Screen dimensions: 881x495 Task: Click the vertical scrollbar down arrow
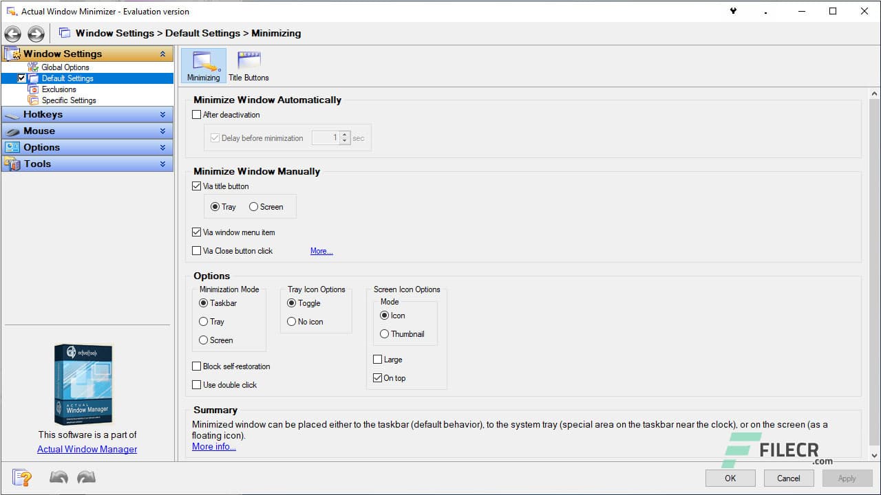tap(873, 454)
